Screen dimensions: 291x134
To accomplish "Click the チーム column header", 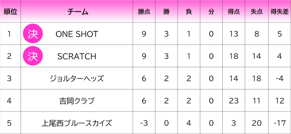I will (x=77, y=11).
